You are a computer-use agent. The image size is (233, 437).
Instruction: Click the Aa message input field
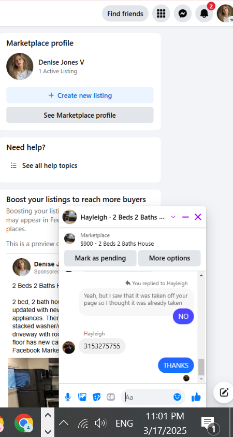pyautogui.click(x=149, y=397)
